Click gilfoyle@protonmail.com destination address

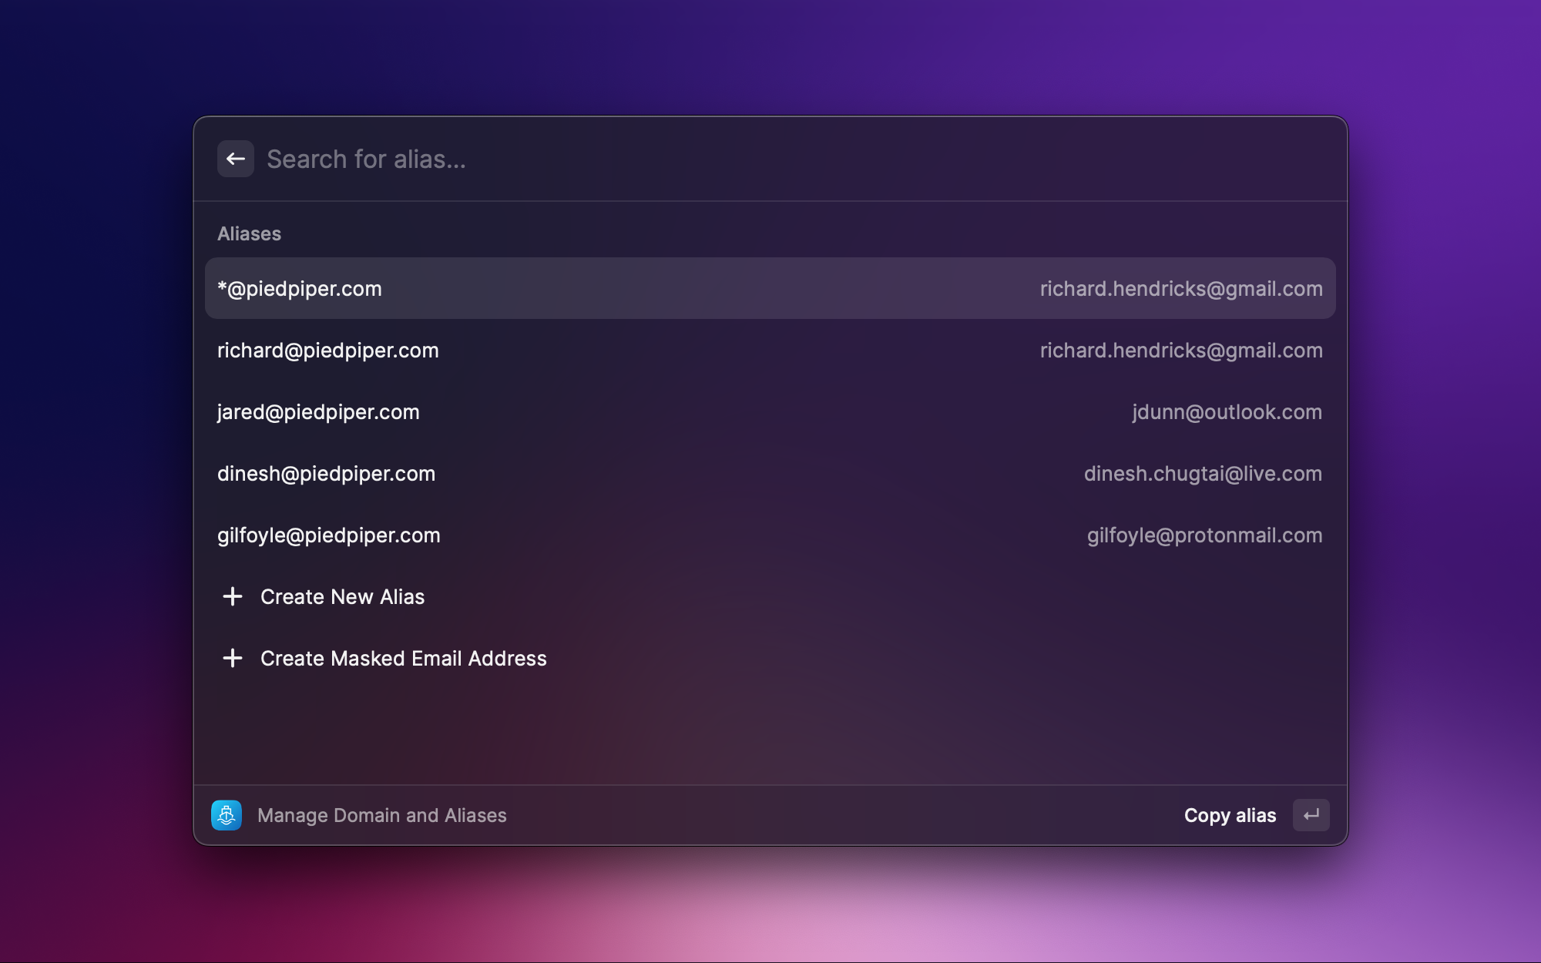(x=1204, y=535)
